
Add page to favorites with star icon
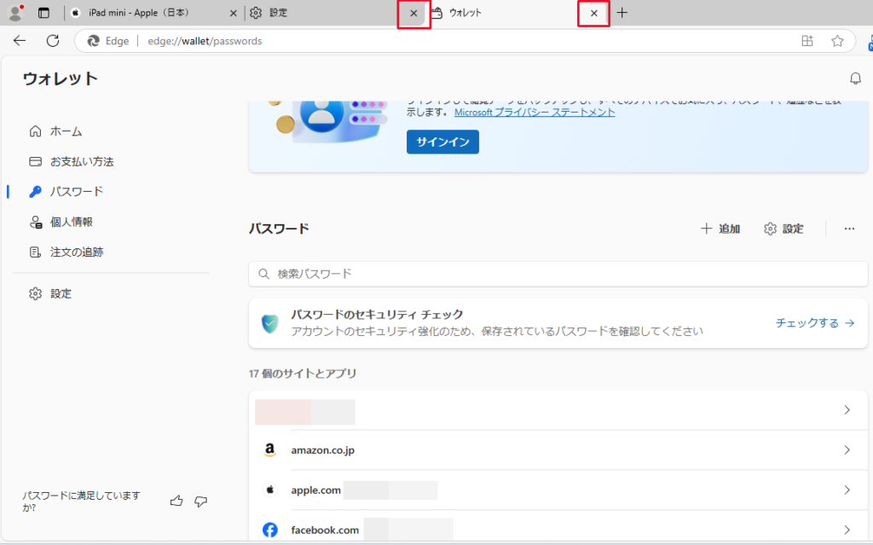tap(837, 41)
